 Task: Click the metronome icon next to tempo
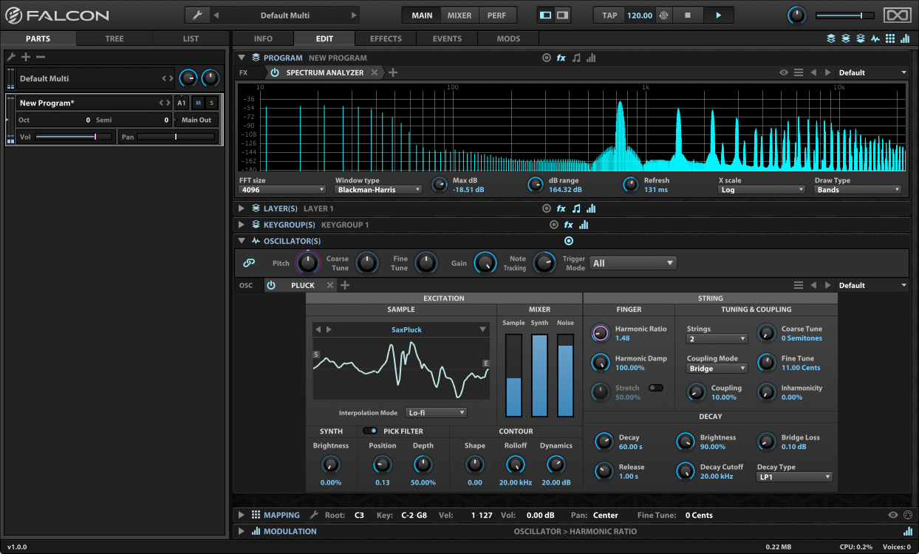coord(663,16)
